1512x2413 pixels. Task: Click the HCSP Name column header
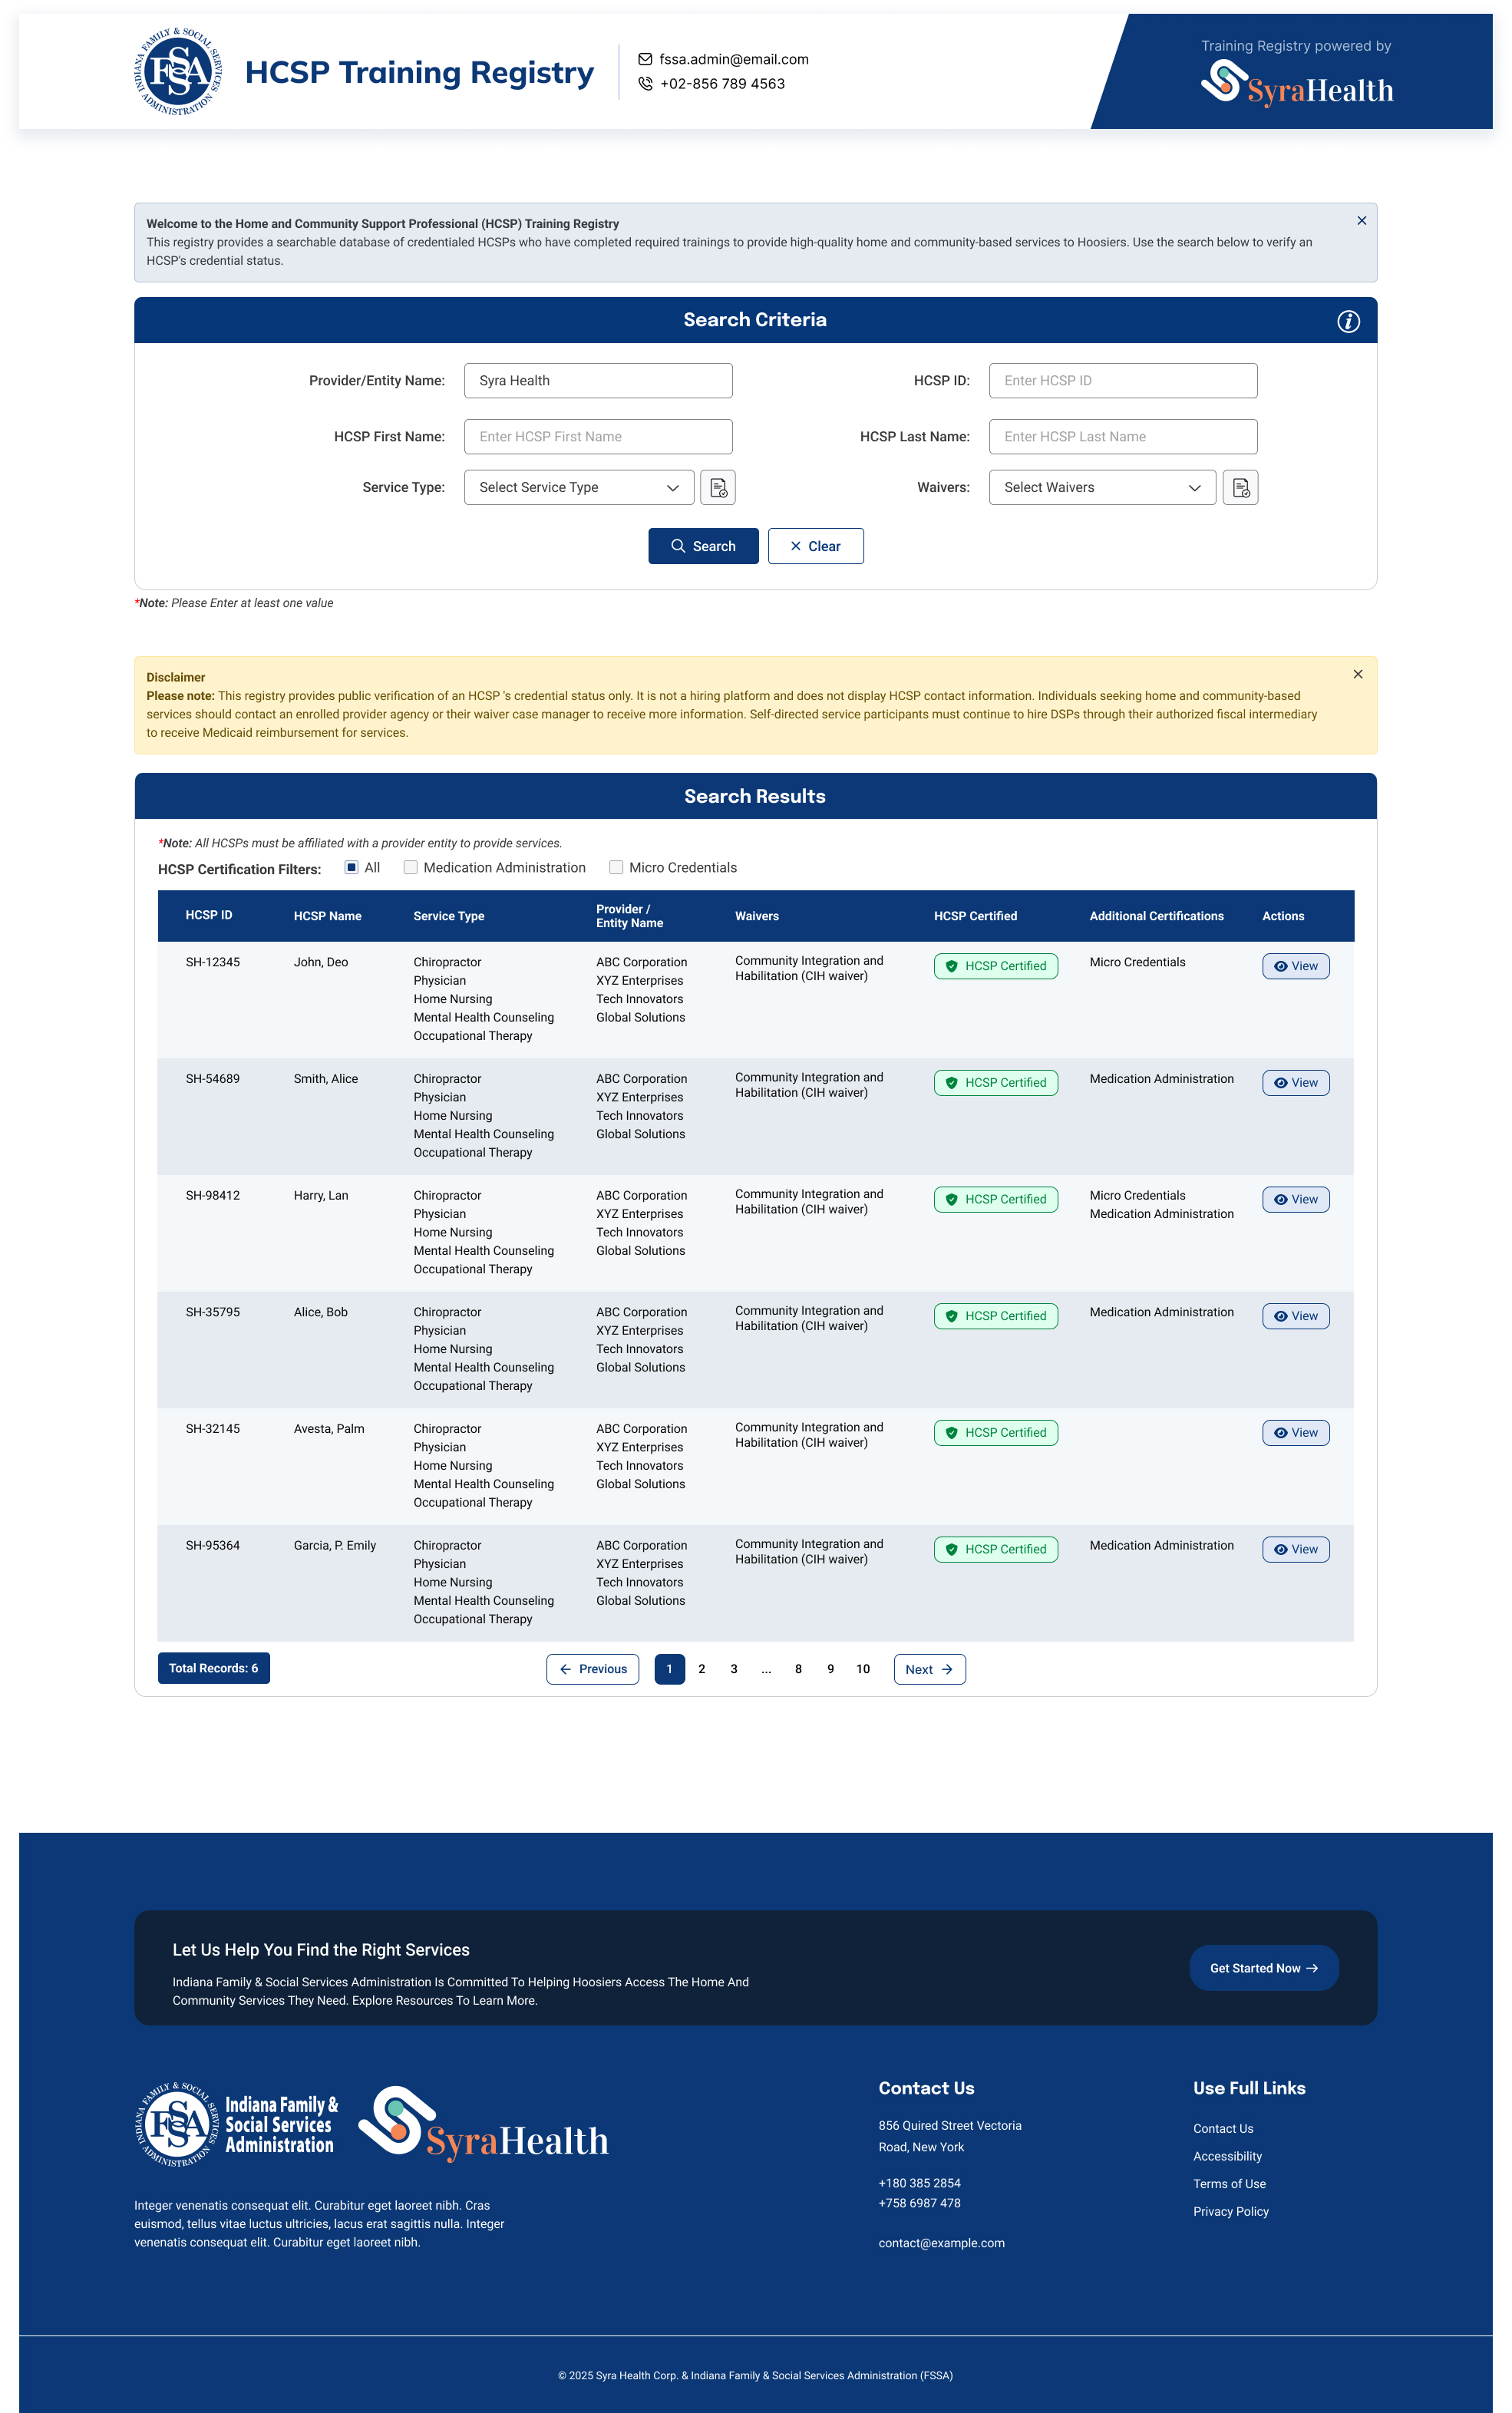[x=327, y=916]
